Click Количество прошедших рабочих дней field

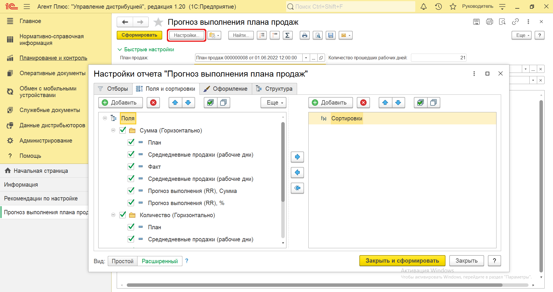tap(439, 58)
